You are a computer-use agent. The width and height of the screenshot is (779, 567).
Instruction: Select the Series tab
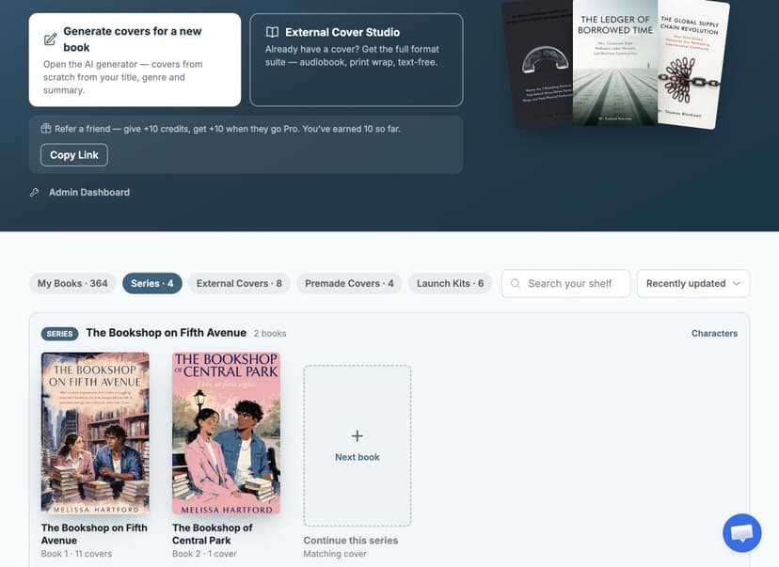(152, 284)
